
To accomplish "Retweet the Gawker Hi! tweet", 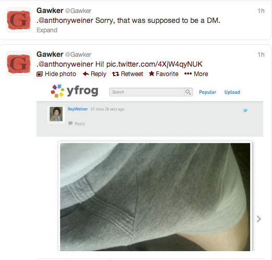I will tap(128, 74).
